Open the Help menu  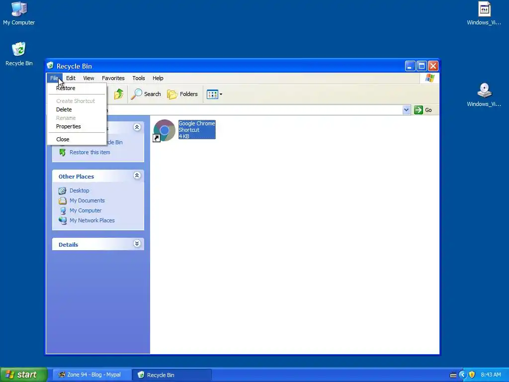158,78
